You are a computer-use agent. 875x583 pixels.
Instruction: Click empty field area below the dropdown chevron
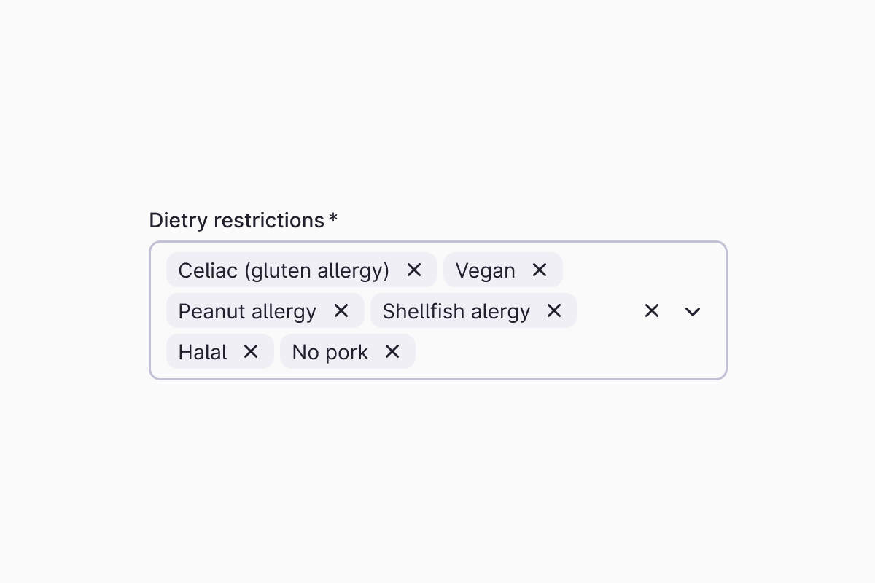point(693,353)
